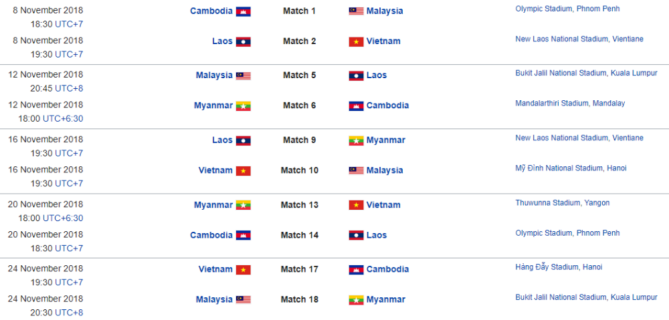Image resolution: width=669 pixels, height=320 pixels.
Task: Click the Myanmar flag in Match 13
Action: point(244,205)
